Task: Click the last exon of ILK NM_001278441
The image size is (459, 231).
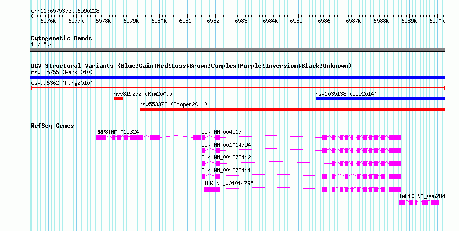Action: [395, 176]
